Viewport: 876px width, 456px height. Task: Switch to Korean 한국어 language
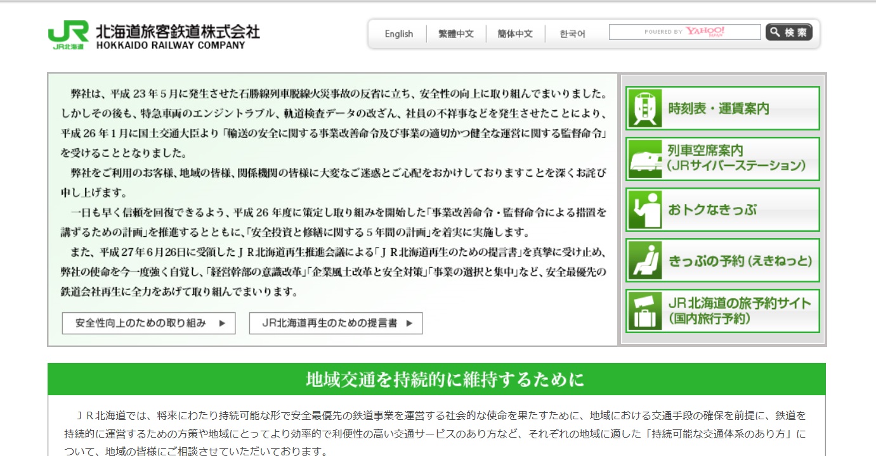[x=572, y=34]
